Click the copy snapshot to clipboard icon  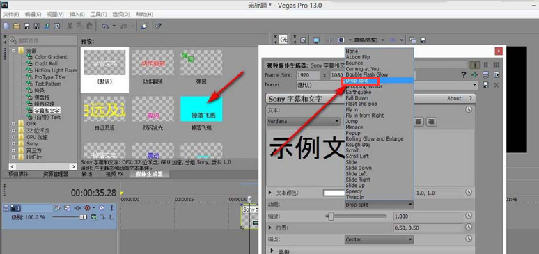click(412, 40)
